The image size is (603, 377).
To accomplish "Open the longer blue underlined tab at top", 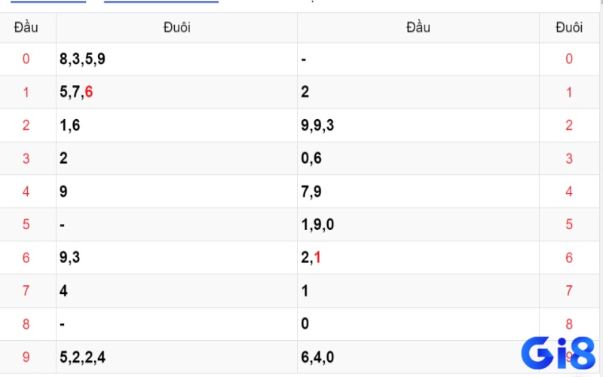I will point(161,2).
